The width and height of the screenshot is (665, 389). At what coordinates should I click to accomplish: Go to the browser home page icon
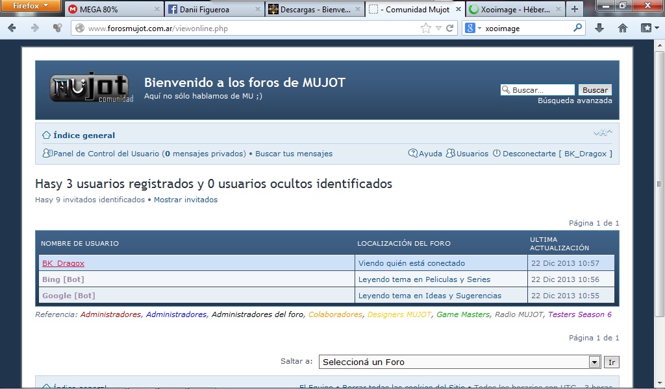(623, 28)
